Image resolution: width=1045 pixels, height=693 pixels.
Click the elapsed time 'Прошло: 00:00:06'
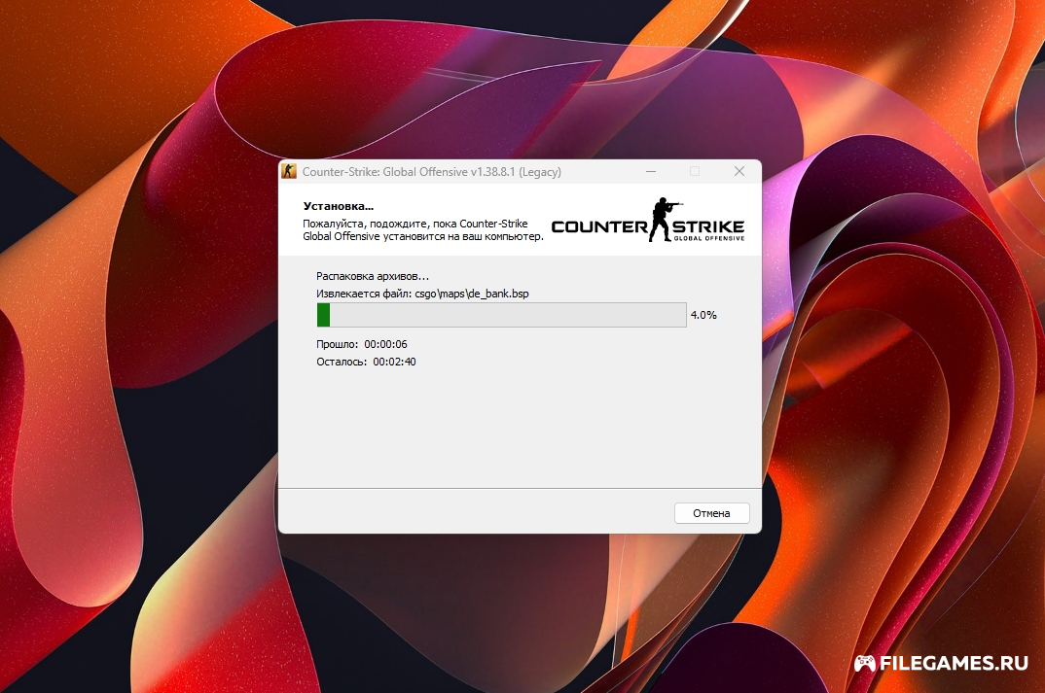362,344
